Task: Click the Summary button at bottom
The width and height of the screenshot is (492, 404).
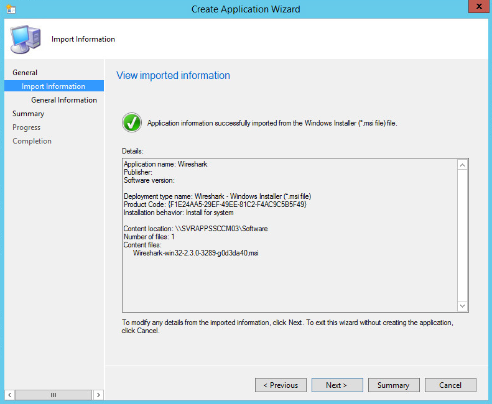Action: [394, 385]
